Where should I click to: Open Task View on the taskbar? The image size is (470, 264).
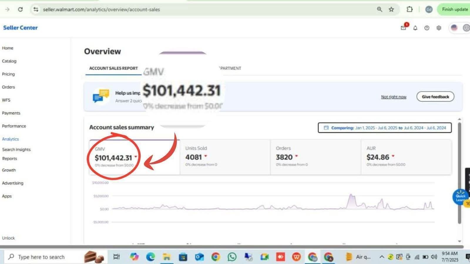(117, 257)
